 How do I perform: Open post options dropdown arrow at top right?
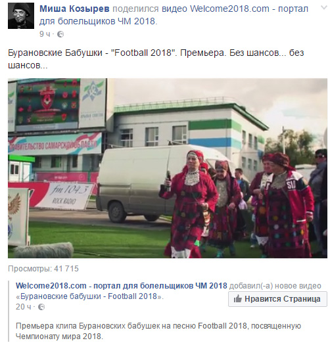tap(324, 7)
